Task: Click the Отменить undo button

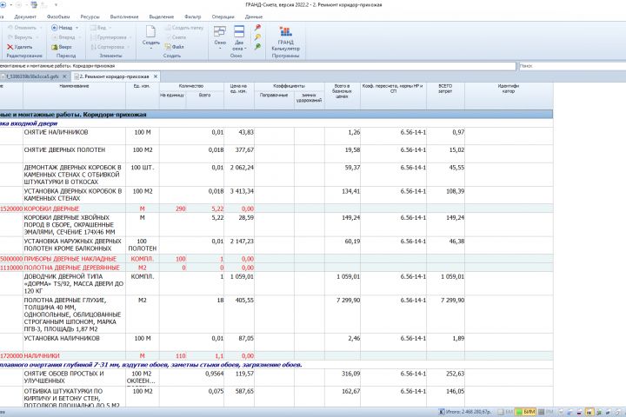Action: (x=23, y=28)
